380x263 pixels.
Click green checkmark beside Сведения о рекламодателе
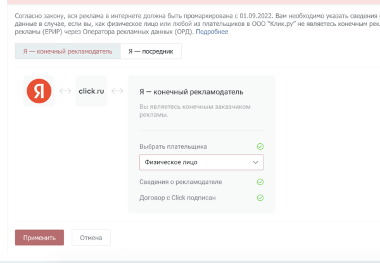click(x=260, y=182)
